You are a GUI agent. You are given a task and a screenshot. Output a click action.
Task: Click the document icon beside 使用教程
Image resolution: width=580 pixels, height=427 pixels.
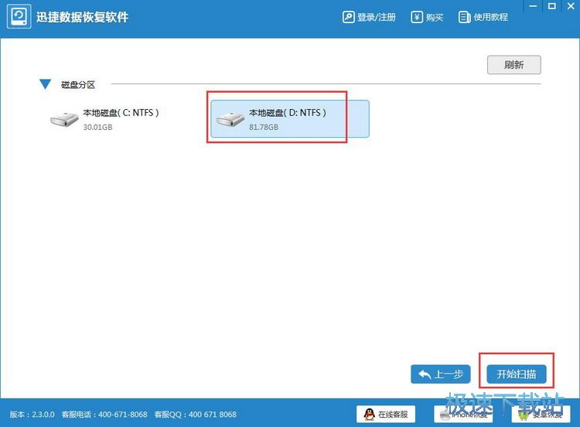point(464,17)
